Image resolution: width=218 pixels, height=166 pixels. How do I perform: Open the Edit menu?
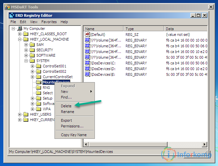point(23,22)
